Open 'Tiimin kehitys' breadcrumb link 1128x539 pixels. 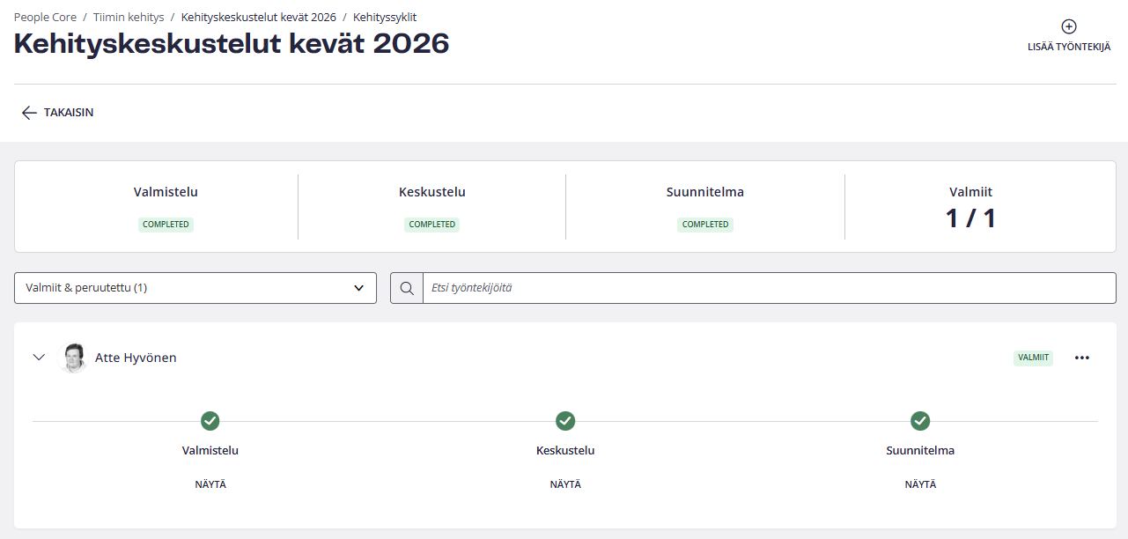[129, 17]
